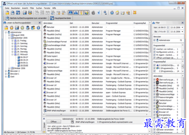Click the Hauptspeicherdatei button
This screenshot has width=189, height=135.
[61, 18]
